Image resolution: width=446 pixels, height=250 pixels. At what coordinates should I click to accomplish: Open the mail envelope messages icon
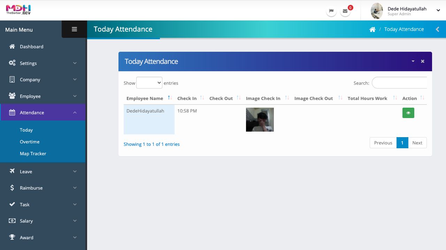(345, 11)
